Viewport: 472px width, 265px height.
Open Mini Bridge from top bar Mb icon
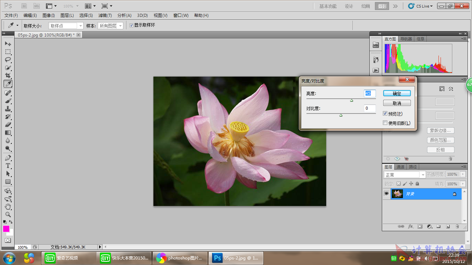tap(36, 6)
